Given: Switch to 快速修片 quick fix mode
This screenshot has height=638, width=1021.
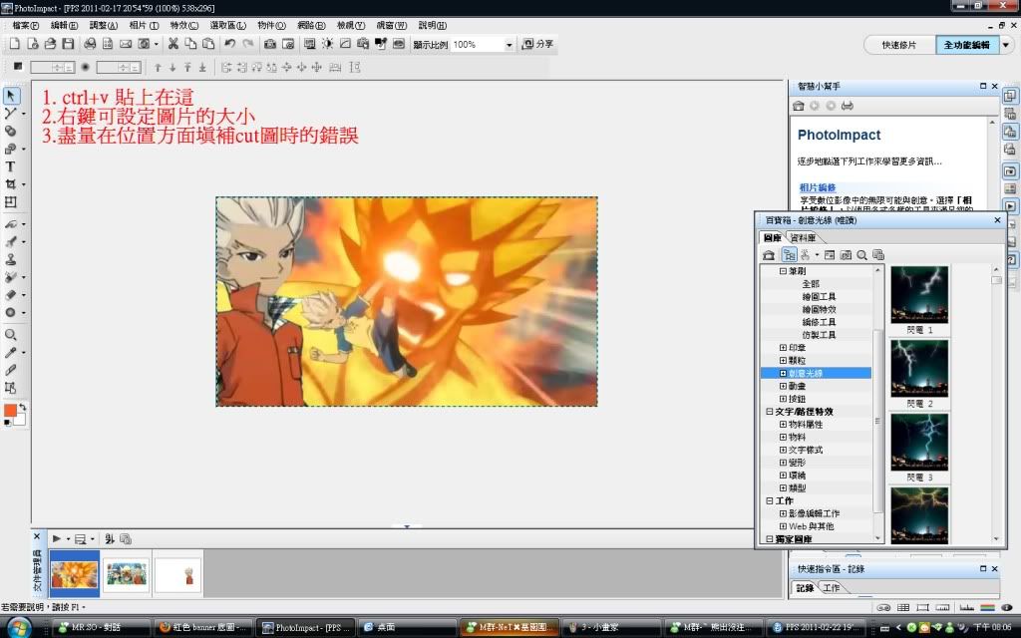Looking at the screenshot, I should point(898,45).
